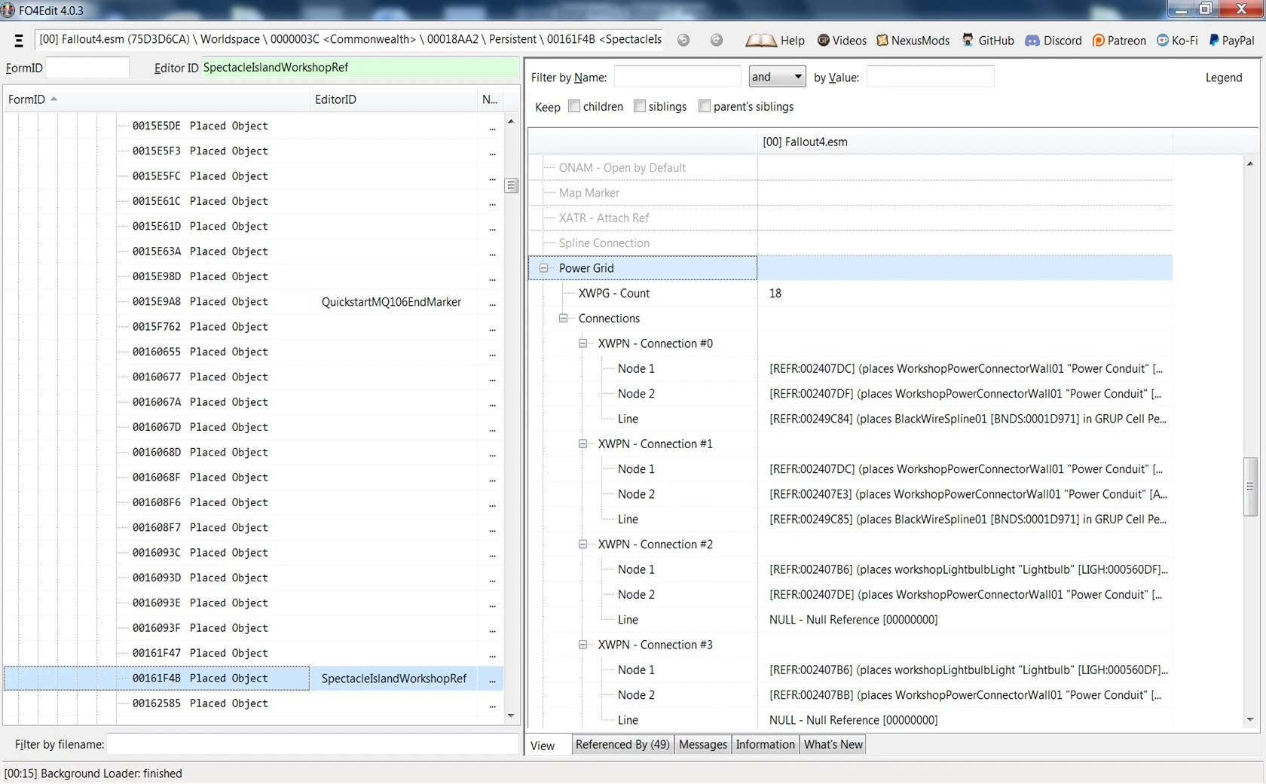1266x784 pixels.
Task: Click the Editor ID field SpectacleIslandWorkshopRef
Action: 360,68
